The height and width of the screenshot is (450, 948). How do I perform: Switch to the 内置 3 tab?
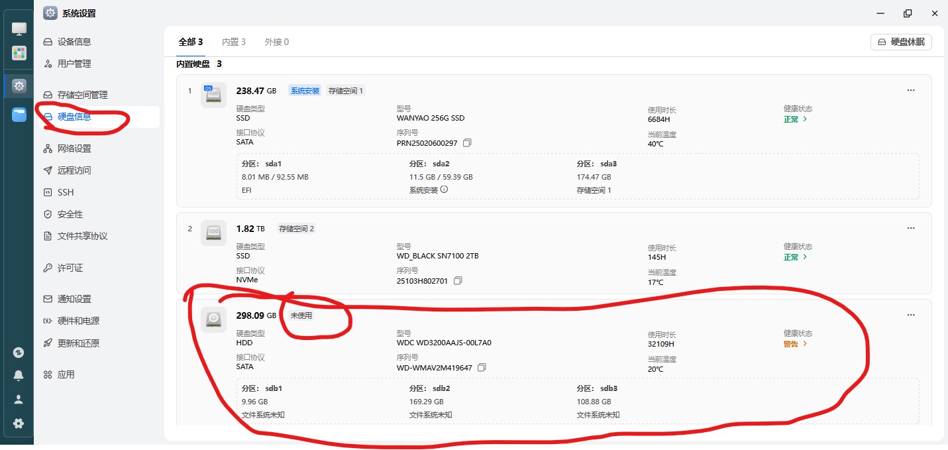(x=234, y=42)
